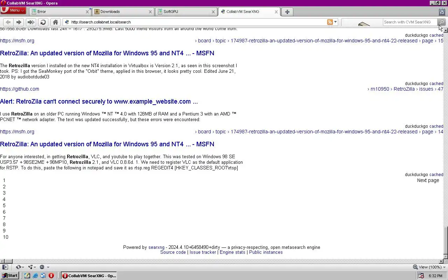Viewport: 448px width, 280px height.
Task: Click the RSS feed icon
Action: 330,22
